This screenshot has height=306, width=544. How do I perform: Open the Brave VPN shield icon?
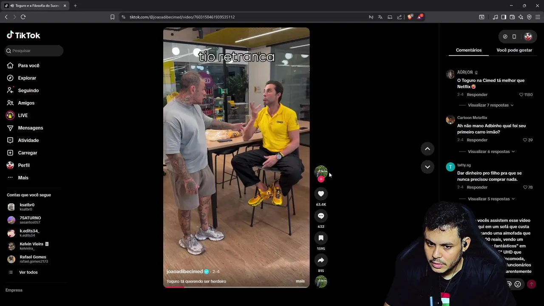[529, 17]
